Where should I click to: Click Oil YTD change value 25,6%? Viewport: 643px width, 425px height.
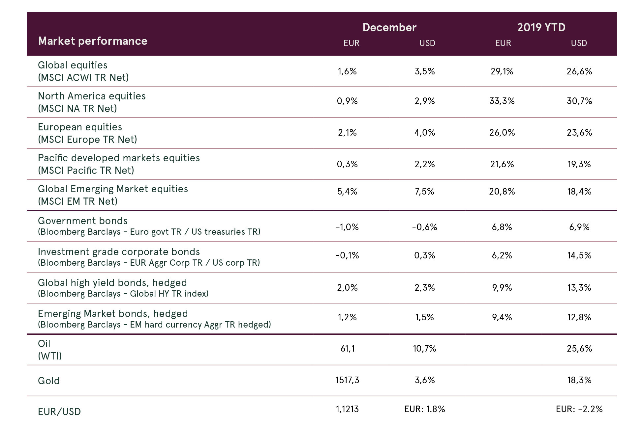tap(579, 349)
